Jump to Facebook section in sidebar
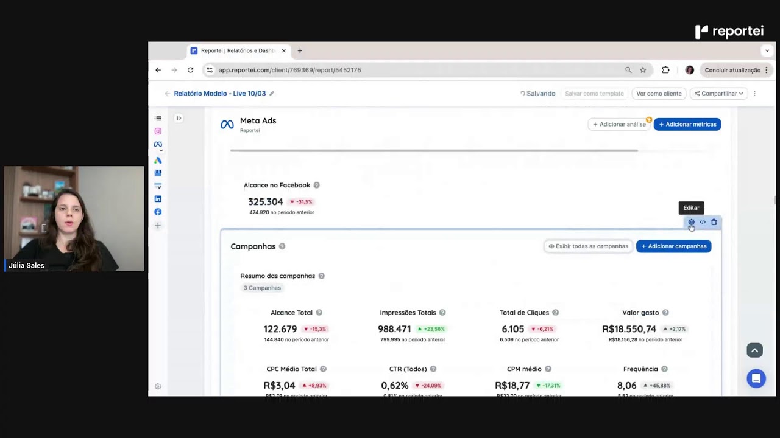The width and height of the screenshot is (780, 438). (x=158, y=212)
